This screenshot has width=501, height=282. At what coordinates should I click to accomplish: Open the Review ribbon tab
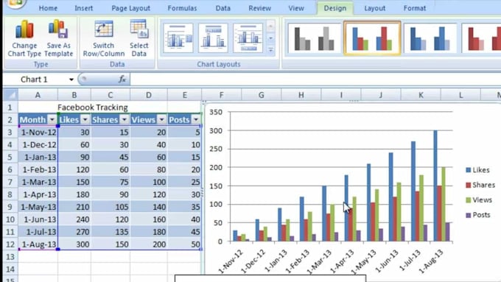[x=260, y=8]
